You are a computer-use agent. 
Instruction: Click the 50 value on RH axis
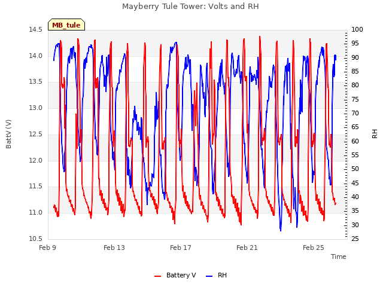pyautogui.click(x=355, y=169)
